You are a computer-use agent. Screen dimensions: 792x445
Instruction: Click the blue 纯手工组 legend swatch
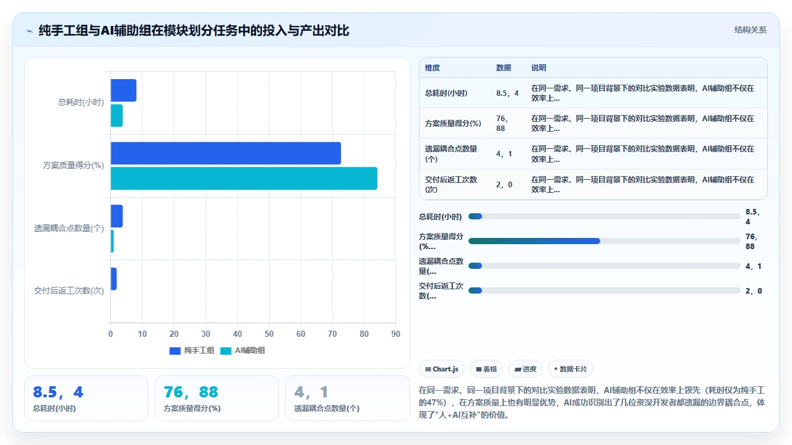pyautogui.click(x=175, y=351)
